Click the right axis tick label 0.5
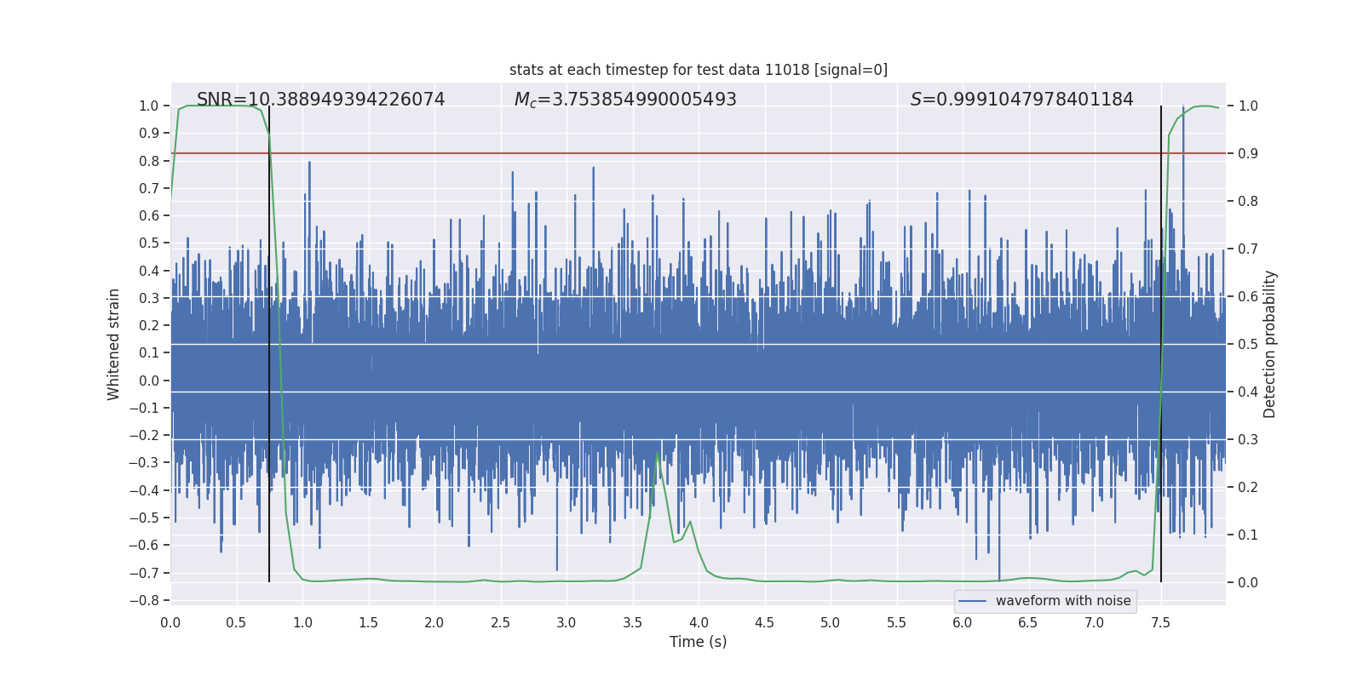 [1248, 344]
